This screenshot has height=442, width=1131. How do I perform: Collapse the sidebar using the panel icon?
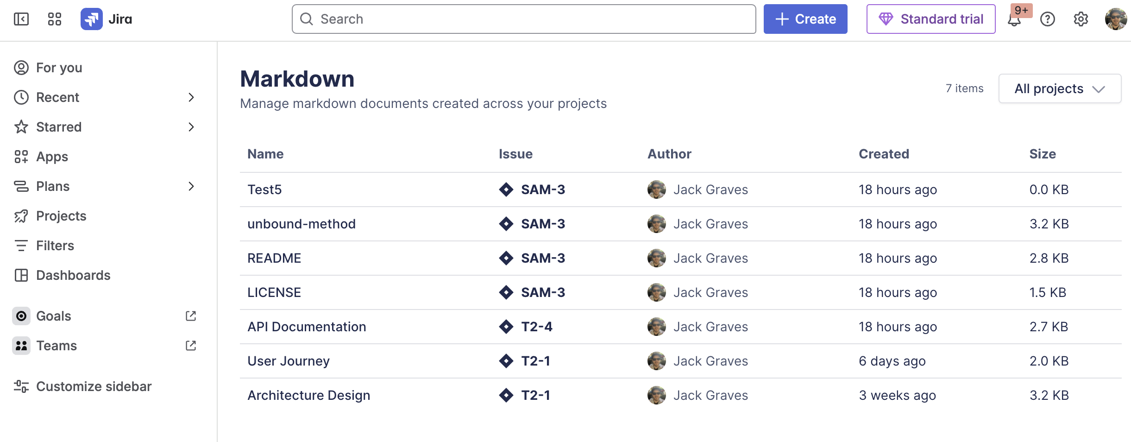pos(21,19)
